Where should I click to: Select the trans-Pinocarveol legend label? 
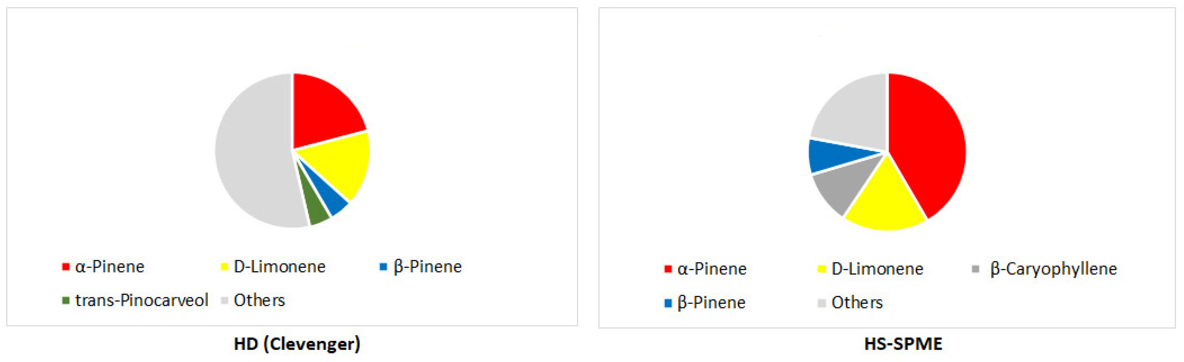pos(142,300)
